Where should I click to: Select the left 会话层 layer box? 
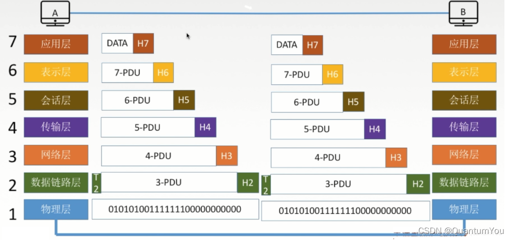pyautogui.click(x=56, y=101)
